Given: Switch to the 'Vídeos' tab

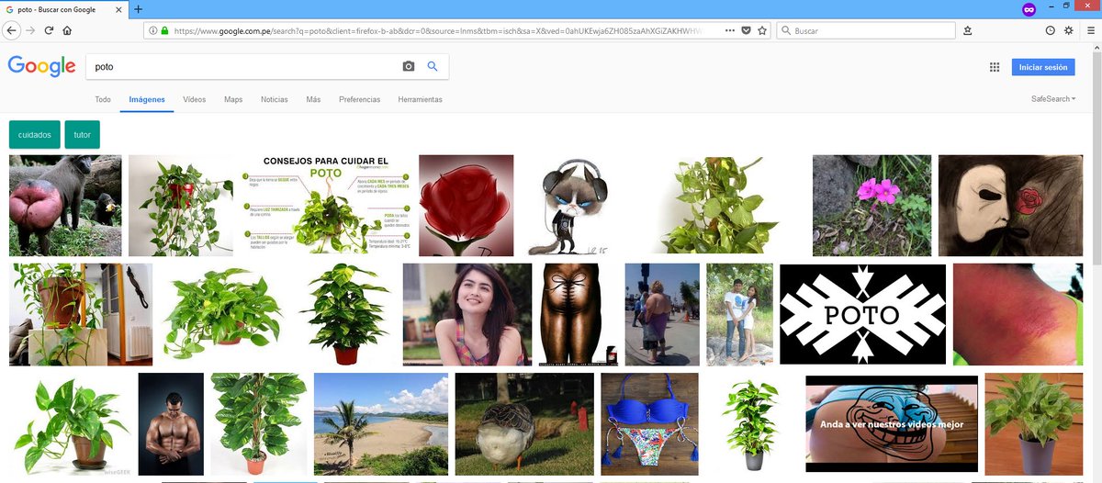Looking at the screenshot, I should click(194, 99).
